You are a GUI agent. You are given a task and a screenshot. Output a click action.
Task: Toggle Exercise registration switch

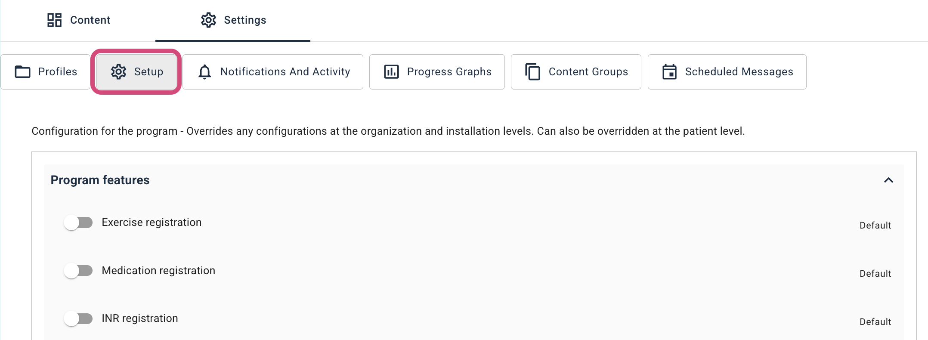point(78,223)
